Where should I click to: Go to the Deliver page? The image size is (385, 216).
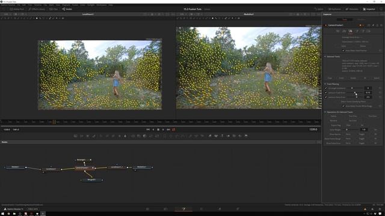238,209
